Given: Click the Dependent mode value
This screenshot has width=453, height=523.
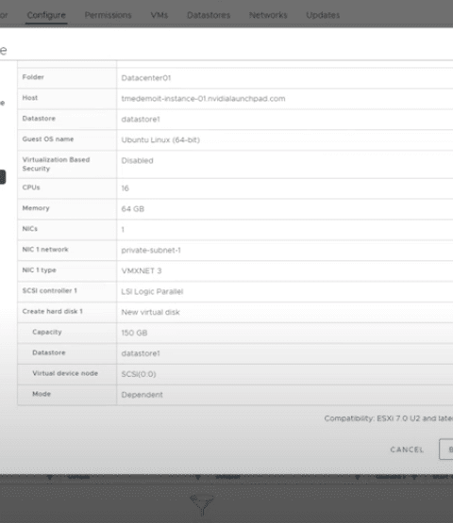Looking at the screenshot, I should tap(142, 395).
